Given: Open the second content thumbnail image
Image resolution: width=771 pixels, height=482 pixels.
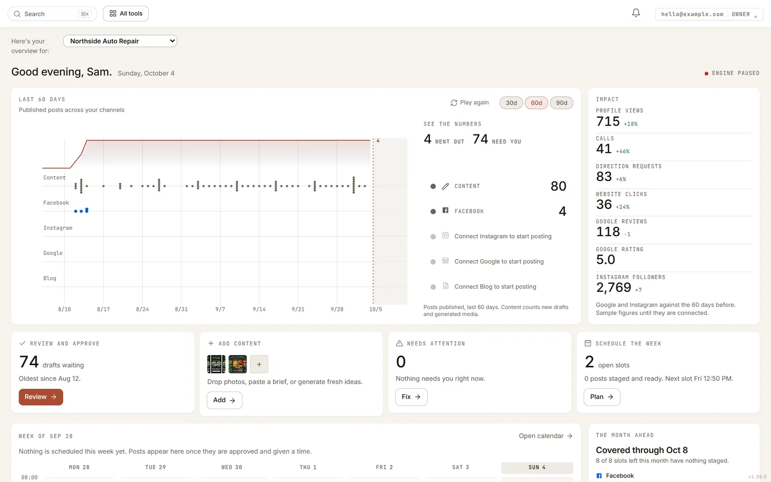Looking at the screenshot, I should point(238,364).
